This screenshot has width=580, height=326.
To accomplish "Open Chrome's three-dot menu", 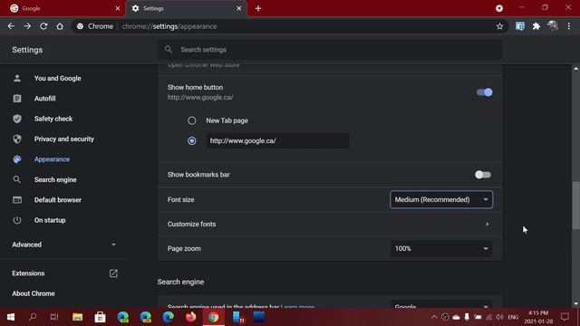I will [x=569, y=26].
